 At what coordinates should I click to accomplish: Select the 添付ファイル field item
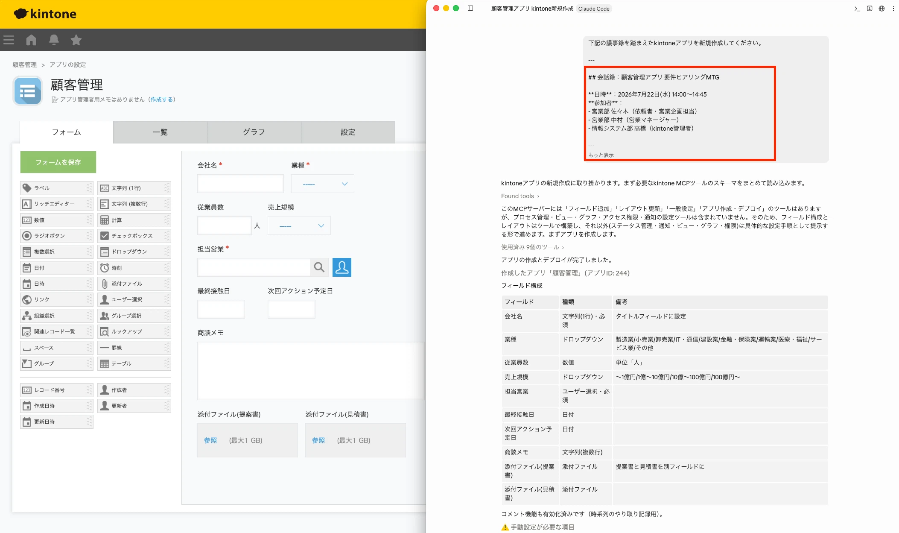pyautogui.click(x=134, y=284)
